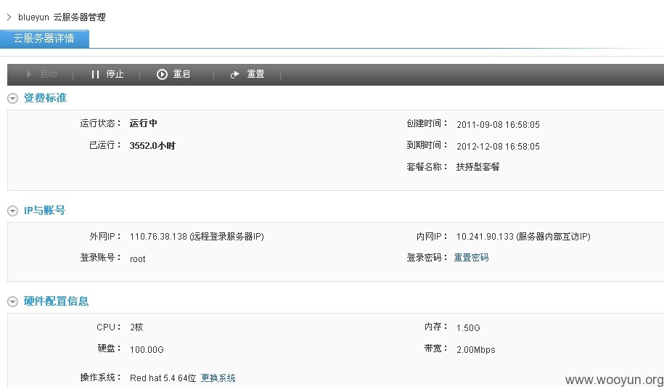Click the pause icon next to 停止
The image size is (664, 387).
(x=95, y=74)
